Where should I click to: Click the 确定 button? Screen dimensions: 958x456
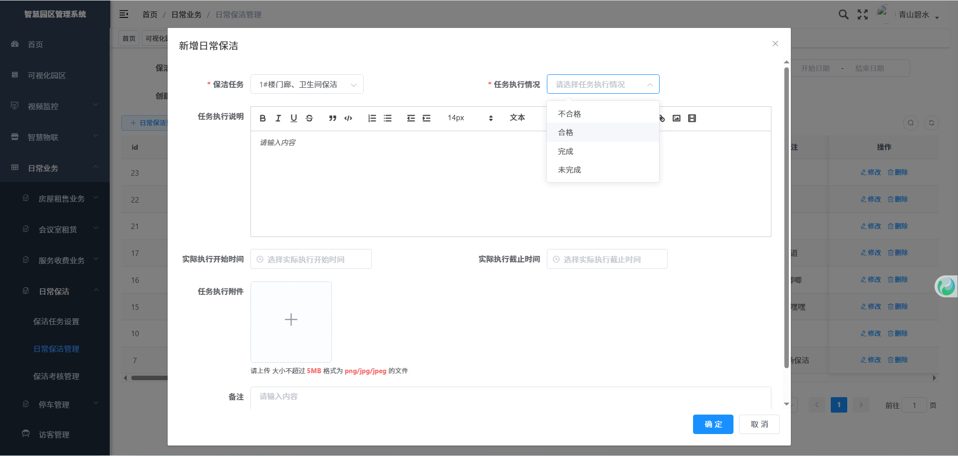tap(713, 424)
